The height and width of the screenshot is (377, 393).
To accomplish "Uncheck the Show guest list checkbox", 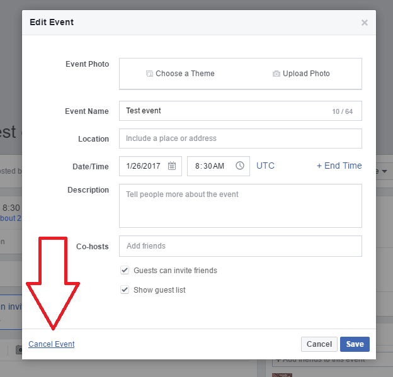I will pyautogui.click(x=125, y=290).
